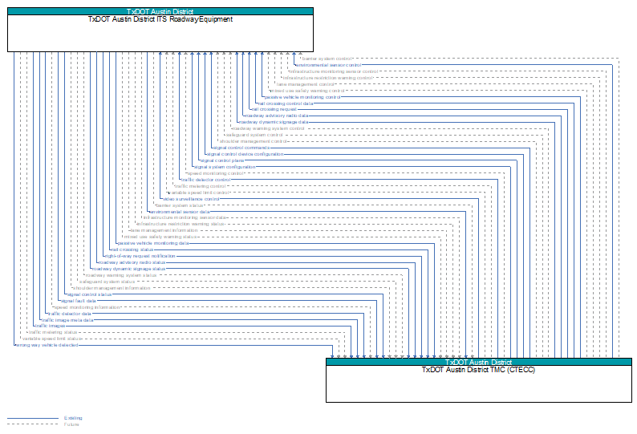The width and height of the screenshot is (637, 434).
Task: Click the 'traffic detector control' label
Action: click(206, 180)
